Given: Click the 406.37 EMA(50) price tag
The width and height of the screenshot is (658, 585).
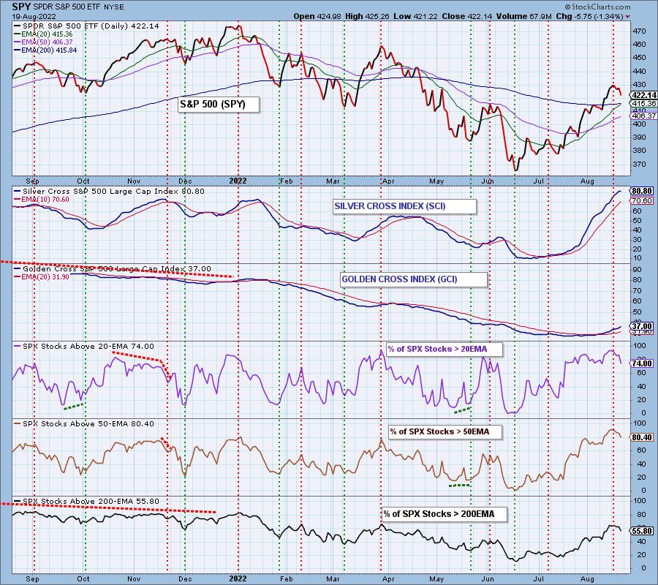Looking at the screenshot, I should click(x=643, y=116).
